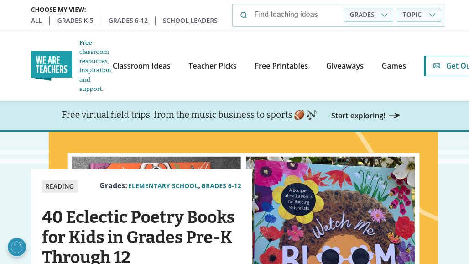Click the Find teaching ideas search field

point(297,15)
